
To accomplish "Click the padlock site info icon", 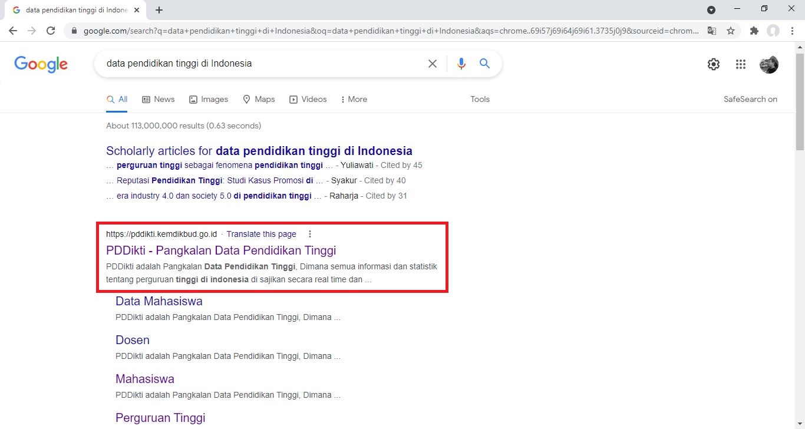I will point(74,31).
